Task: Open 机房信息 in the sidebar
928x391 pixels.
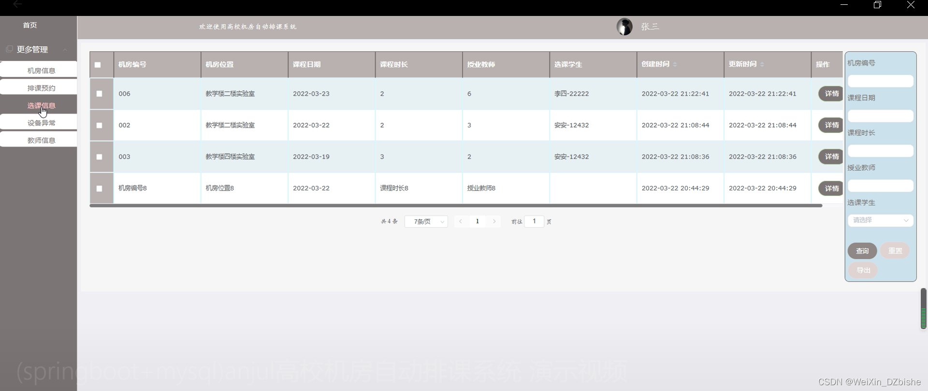Action: point(39,70)
